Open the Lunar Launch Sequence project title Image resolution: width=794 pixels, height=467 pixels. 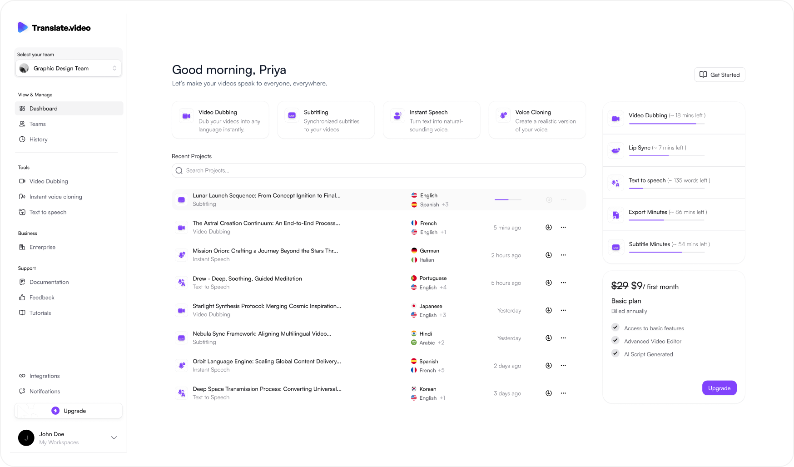click(x=267, y=196)
